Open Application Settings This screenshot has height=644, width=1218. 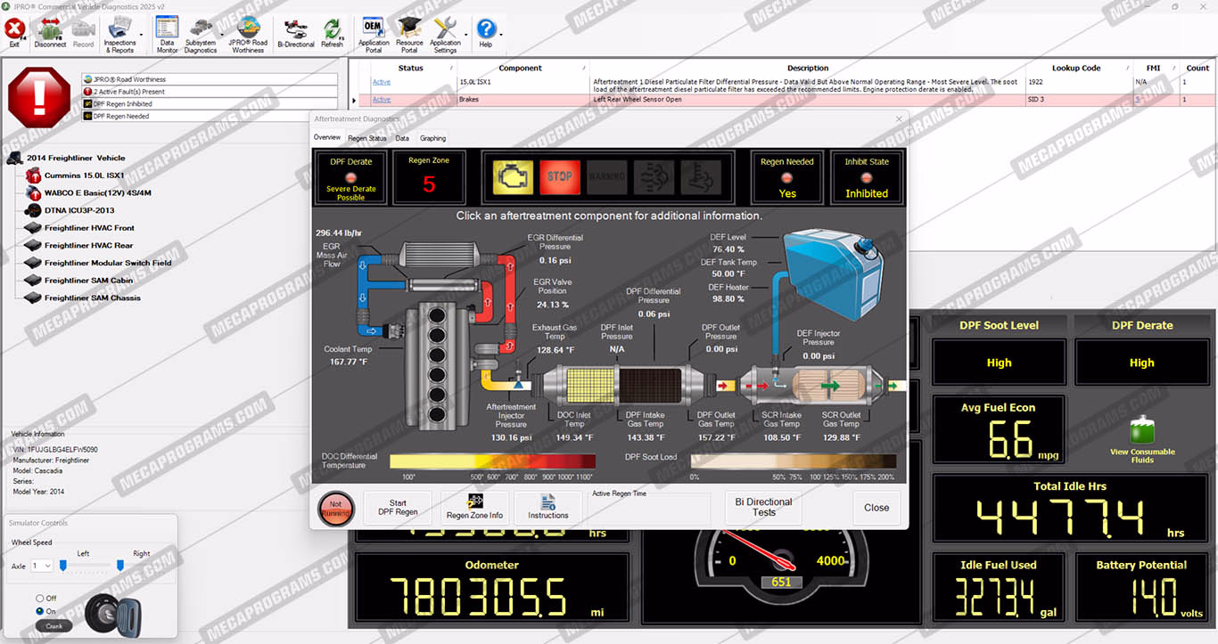(445, 35)
